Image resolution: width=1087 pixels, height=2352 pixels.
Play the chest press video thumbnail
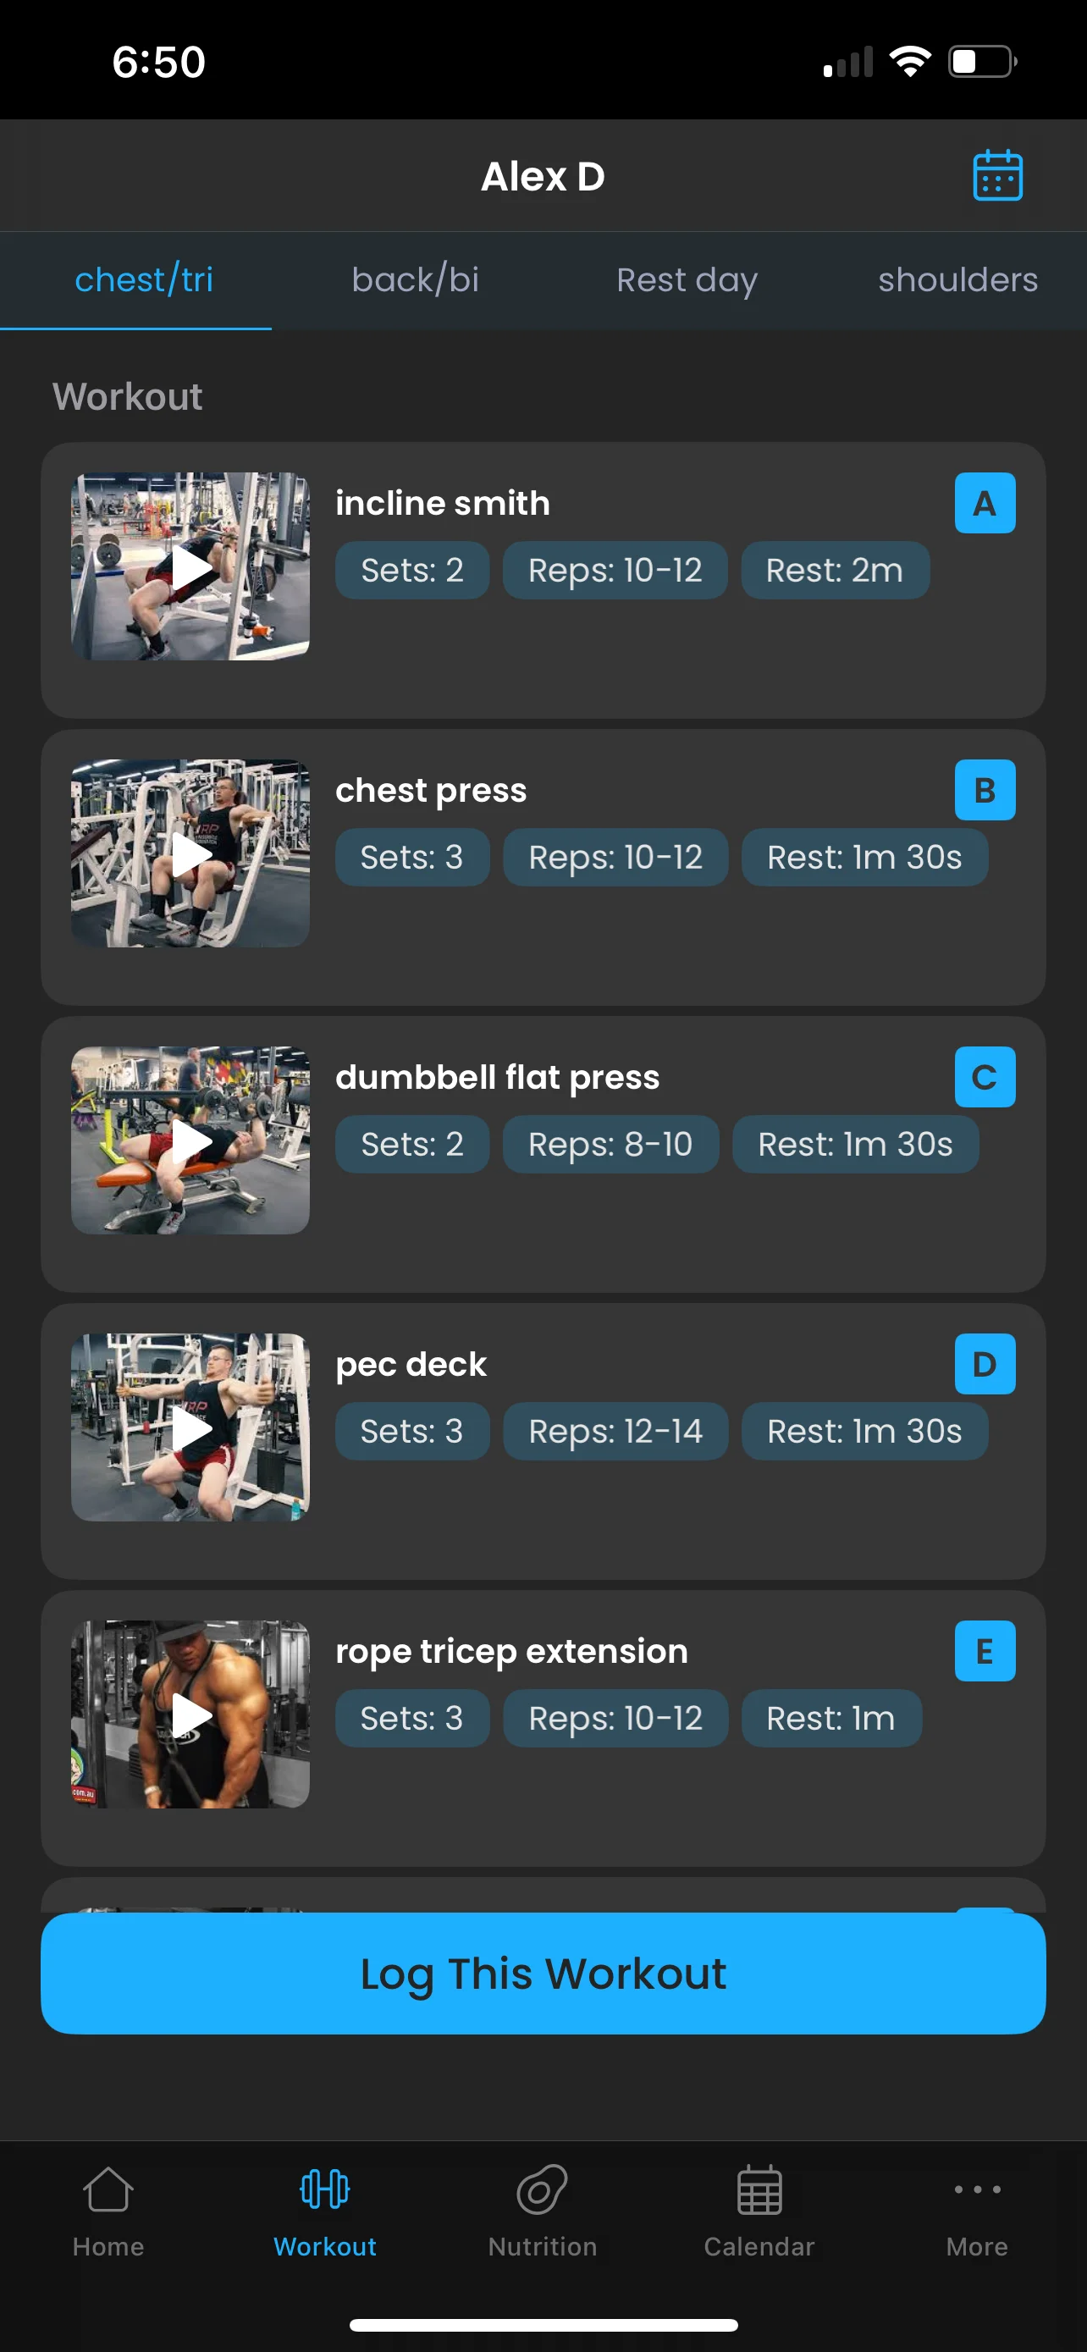(x=190, y=853)
